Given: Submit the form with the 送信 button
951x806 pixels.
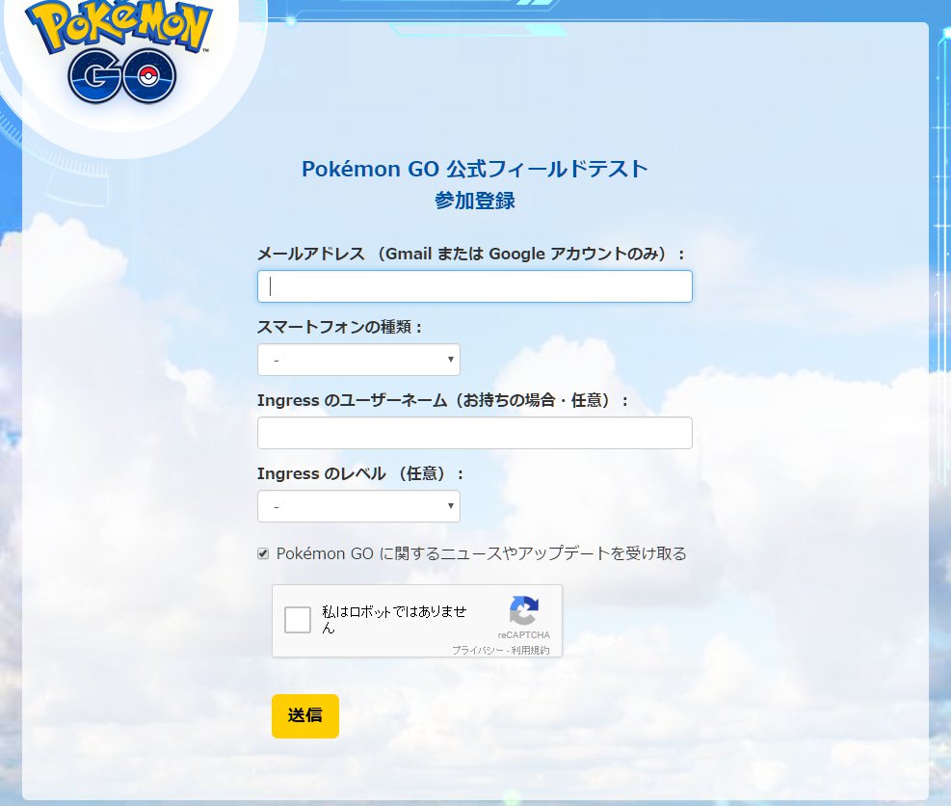Looking at the screenshot, I should pyautogui.click(x=305, y=716).
